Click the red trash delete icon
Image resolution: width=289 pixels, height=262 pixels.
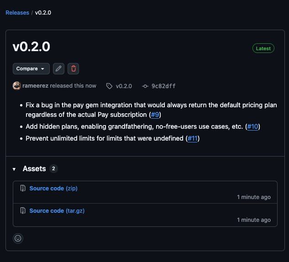point(74,68)
